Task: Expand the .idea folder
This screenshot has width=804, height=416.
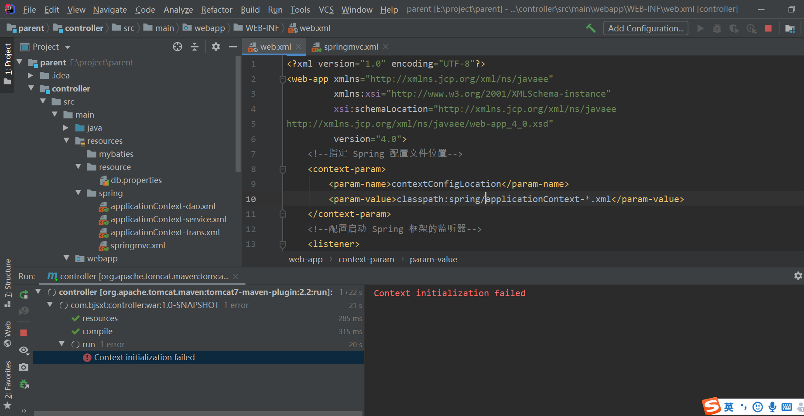Action: [31, 75]
